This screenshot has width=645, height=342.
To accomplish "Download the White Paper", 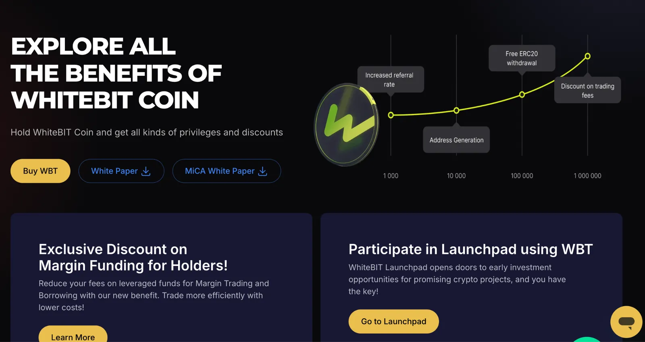I will pyautogui.click(x=121, y=171).
